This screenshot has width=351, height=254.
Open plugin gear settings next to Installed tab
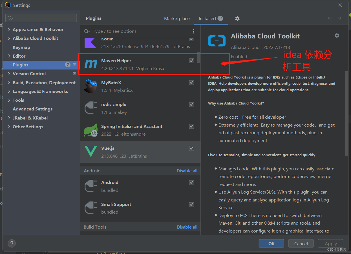coord(237,18)
